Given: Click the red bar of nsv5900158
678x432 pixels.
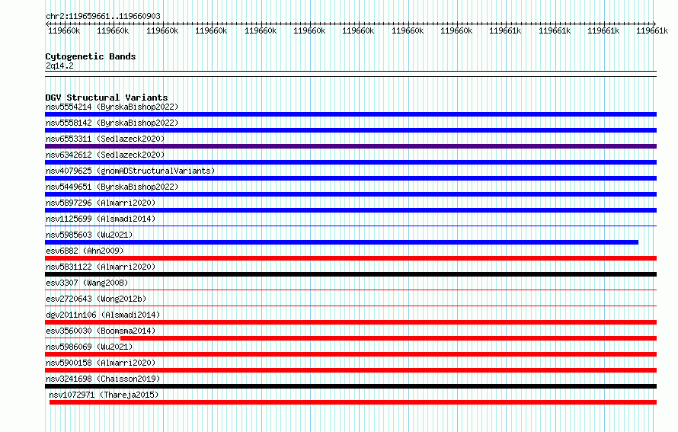Looking at the screenshot, I should [350, 370].
